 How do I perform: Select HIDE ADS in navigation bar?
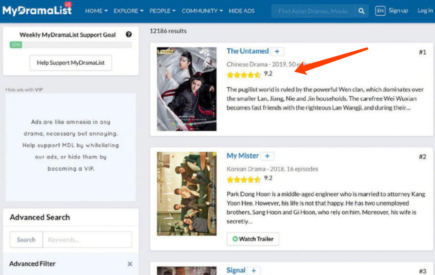pos(242,11)
